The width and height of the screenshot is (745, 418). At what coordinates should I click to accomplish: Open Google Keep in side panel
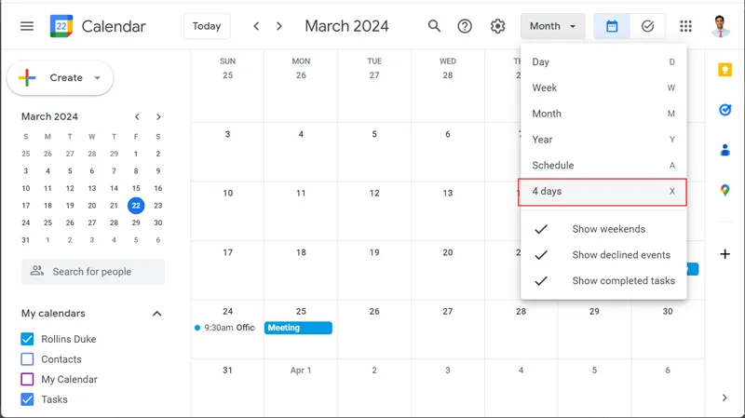pos(725,71)
